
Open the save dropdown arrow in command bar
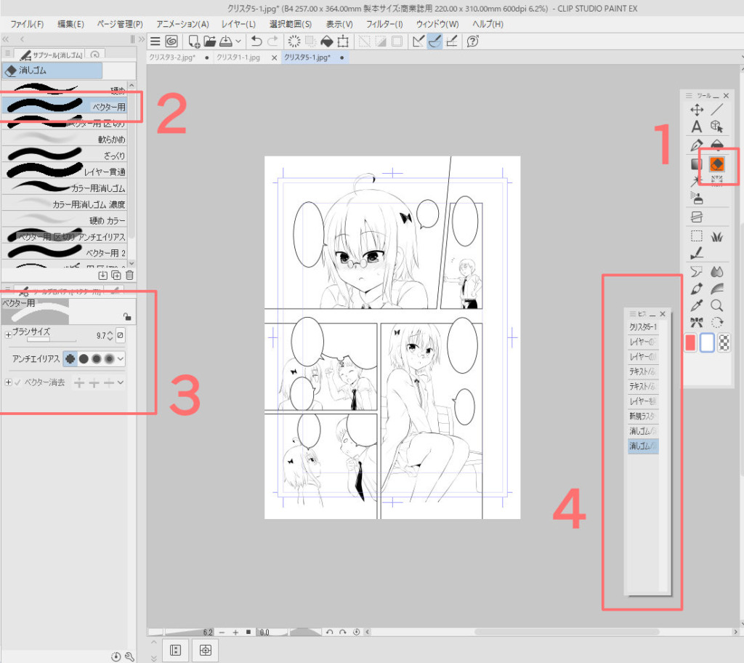pyautogui.click(x=238, y=41)
